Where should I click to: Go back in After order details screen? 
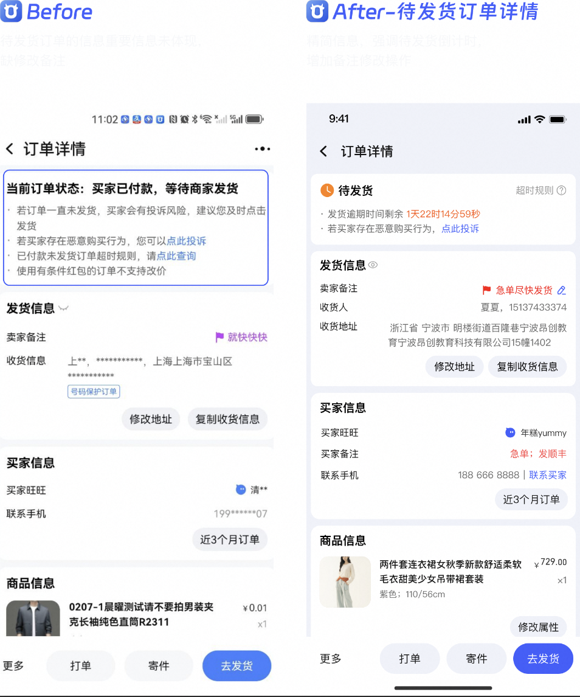323,151
